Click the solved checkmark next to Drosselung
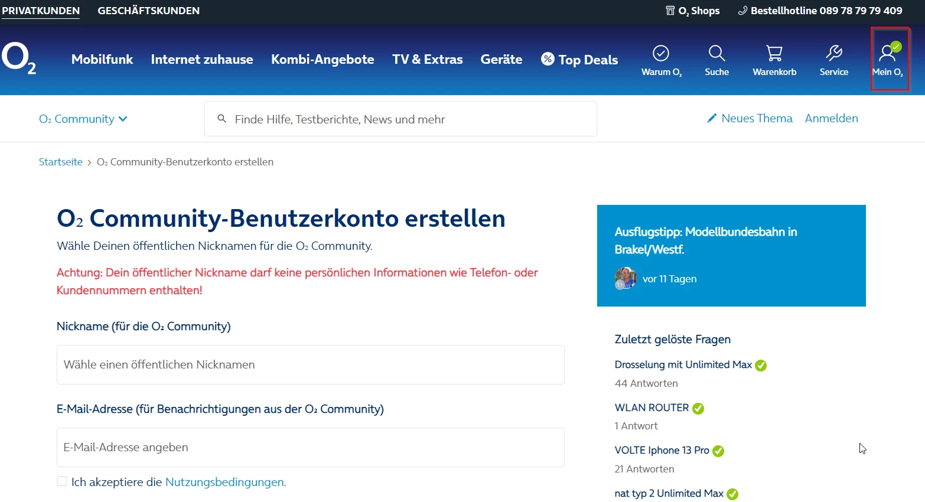 coord(761,366)
